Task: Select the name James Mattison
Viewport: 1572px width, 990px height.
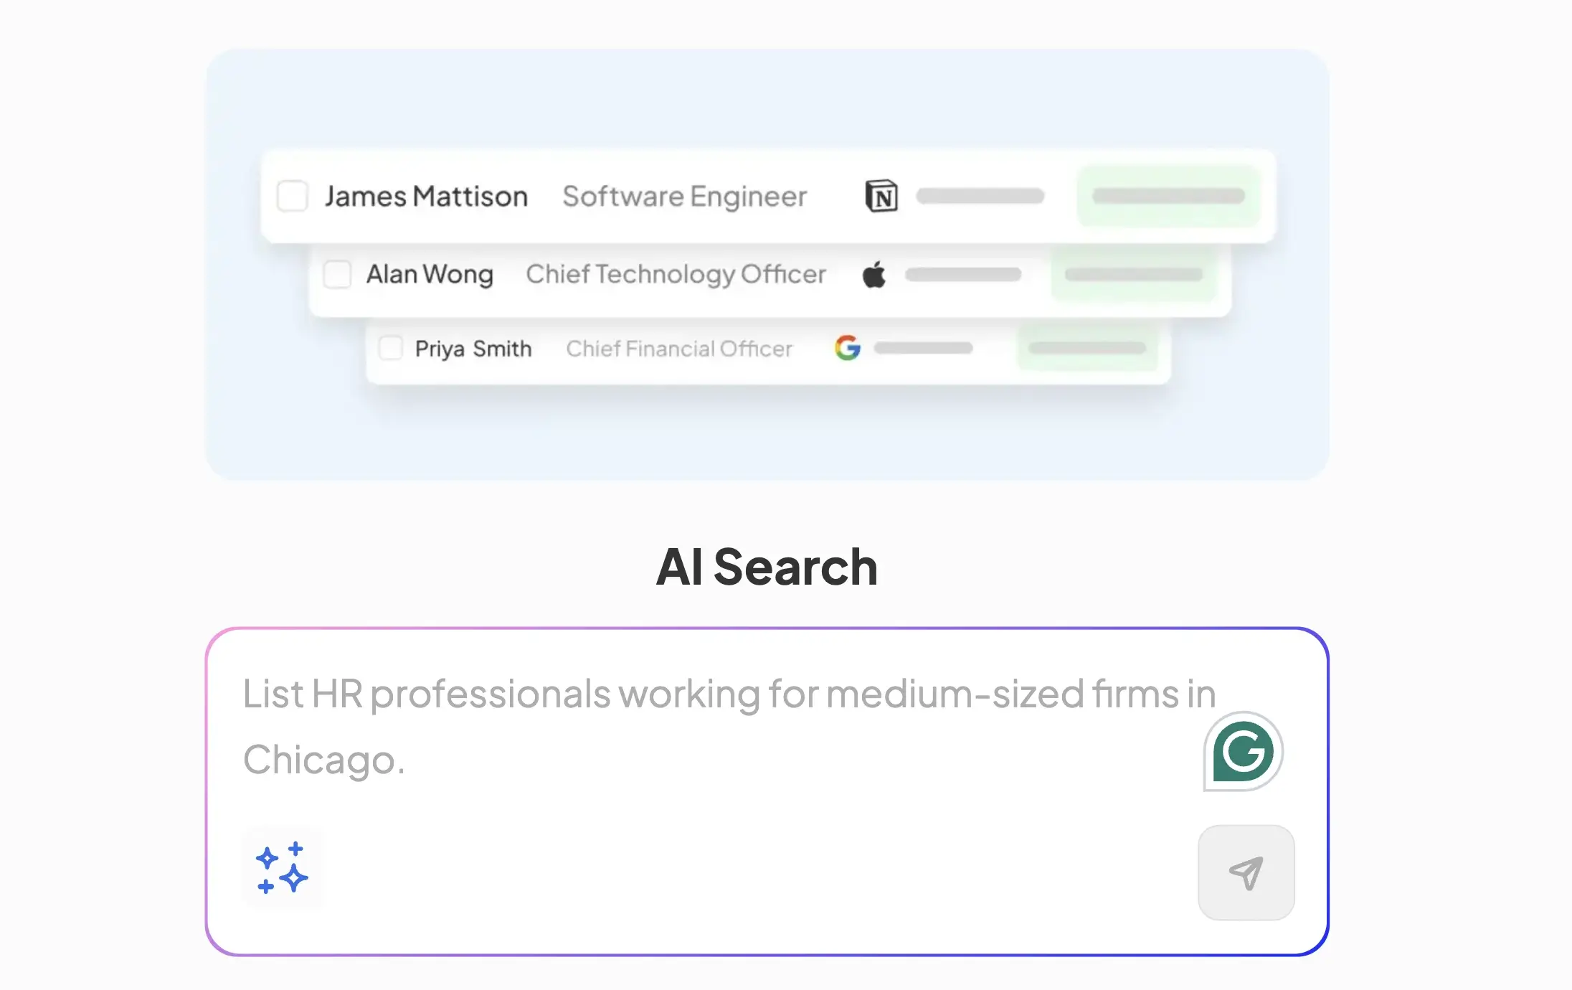Action: point(426,196)
